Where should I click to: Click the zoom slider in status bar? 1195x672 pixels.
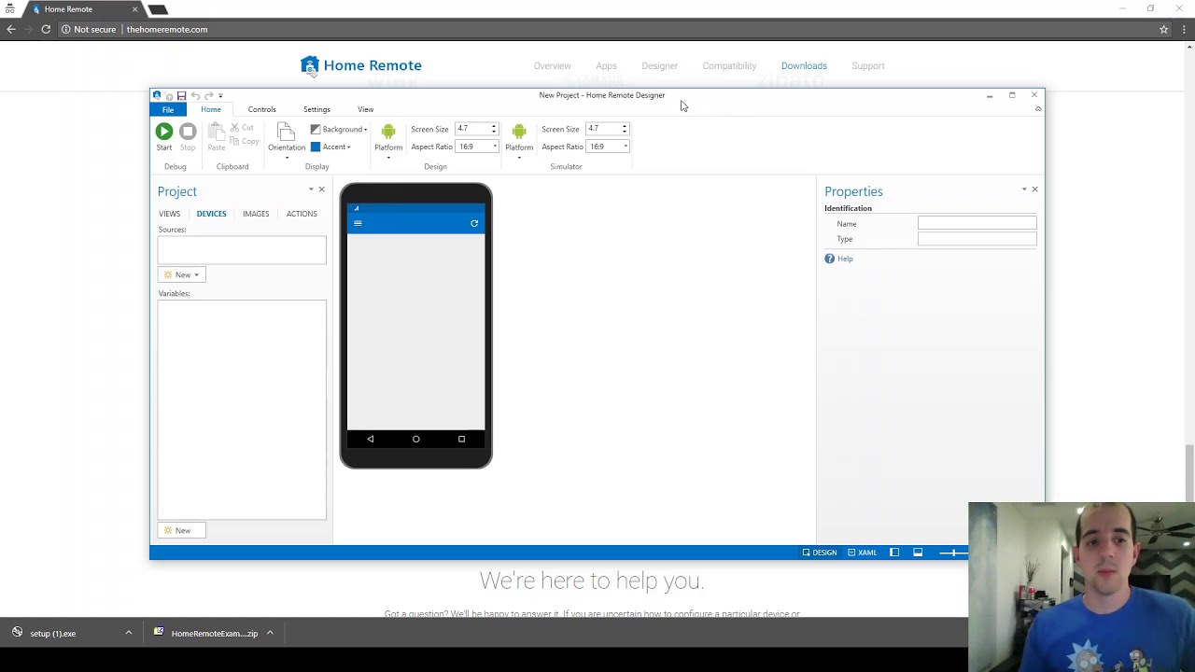click(953, 553)
